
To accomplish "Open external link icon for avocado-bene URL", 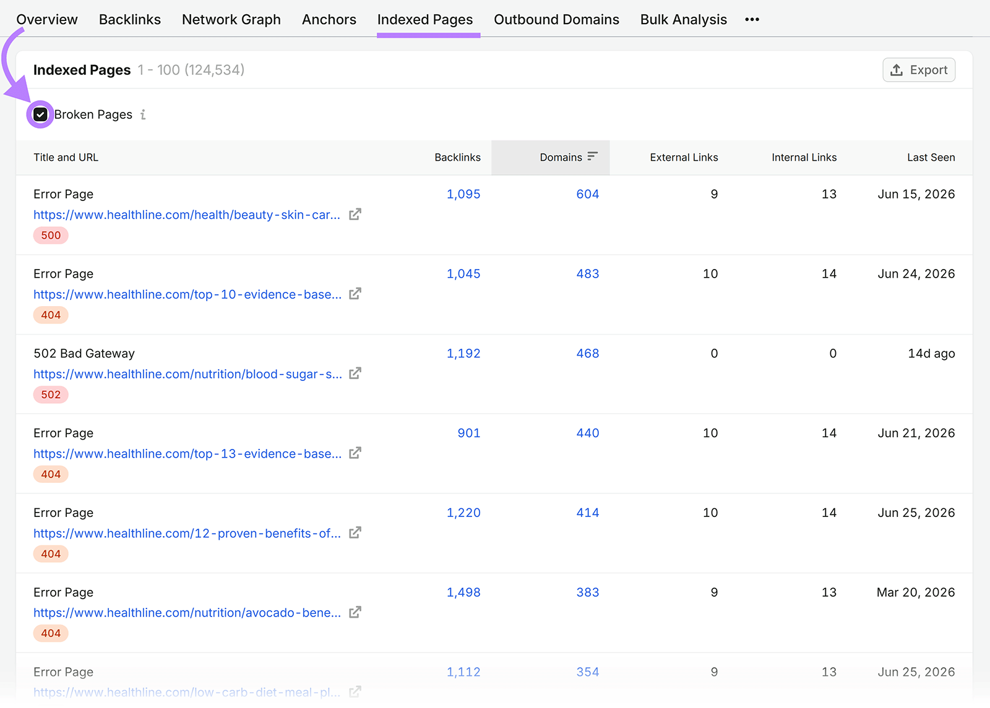I will (355, 613).
